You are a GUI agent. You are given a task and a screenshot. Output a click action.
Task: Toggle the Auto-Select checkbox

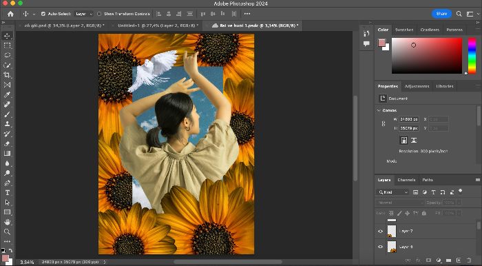(43, 14)
